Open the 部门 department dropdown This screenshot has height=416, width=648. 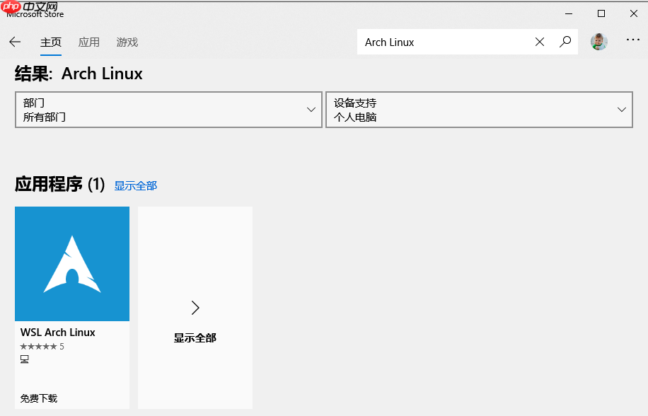click(168, 109)
